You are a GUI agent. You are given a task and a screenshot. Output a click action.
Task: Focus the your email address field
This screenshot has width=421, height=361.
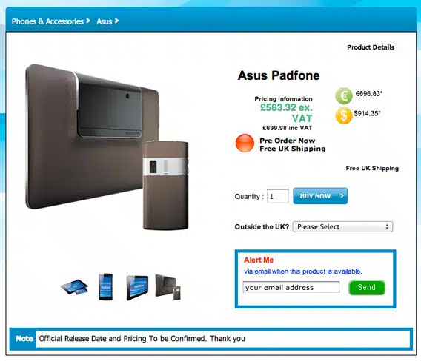coord(291,287)
